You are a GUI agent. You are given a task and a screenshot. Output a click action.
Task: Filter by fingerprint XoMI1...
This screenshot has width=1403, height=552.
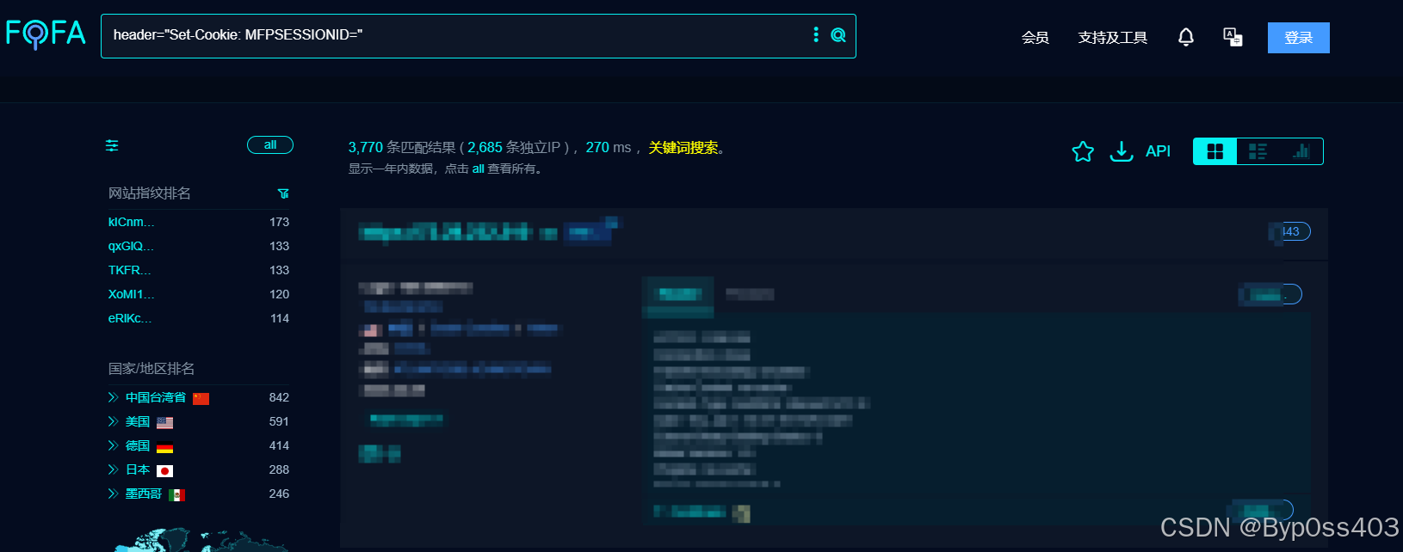click(131, 294)
